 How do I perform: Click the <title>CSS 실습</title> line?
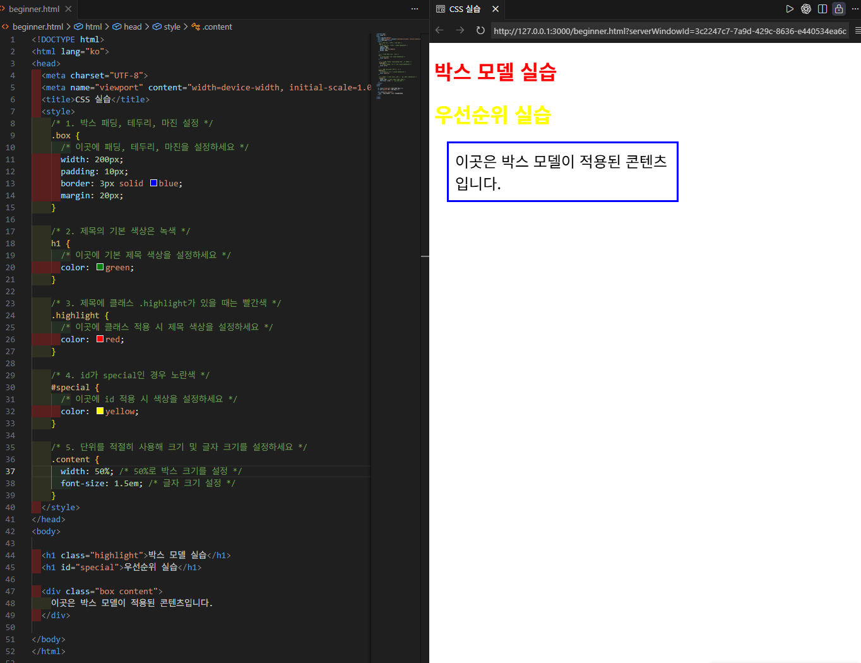(95, 99)
